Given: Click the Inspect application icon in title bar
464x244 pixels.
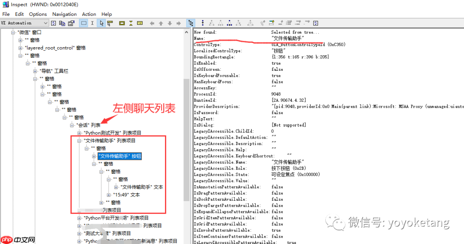Looking at the screenshot, I should click(x=5, y=4).
